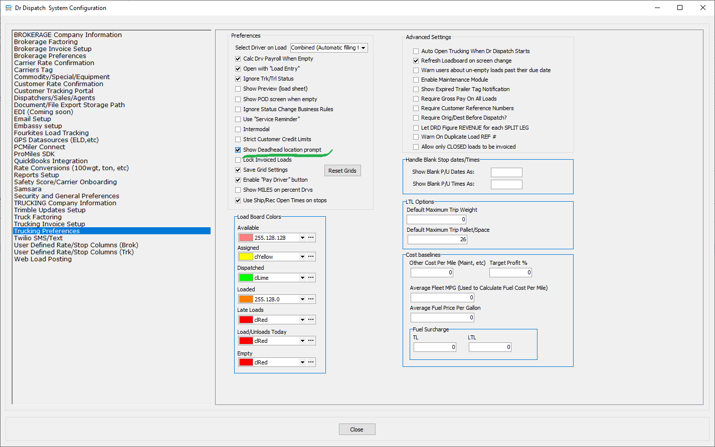The height and width of the screenshot is (447, 715).
Task: Click the ellipsis button beside Assigned color
Action: 311,257
